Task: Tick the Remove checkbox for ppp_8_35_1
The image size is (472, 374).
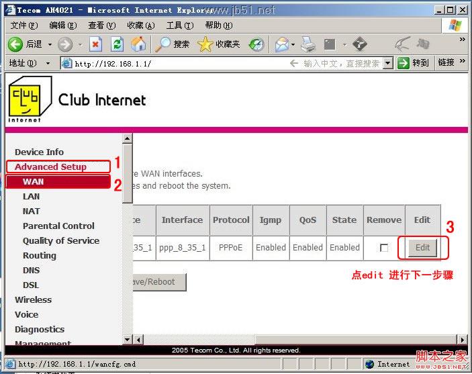Action: pos(384,248)
